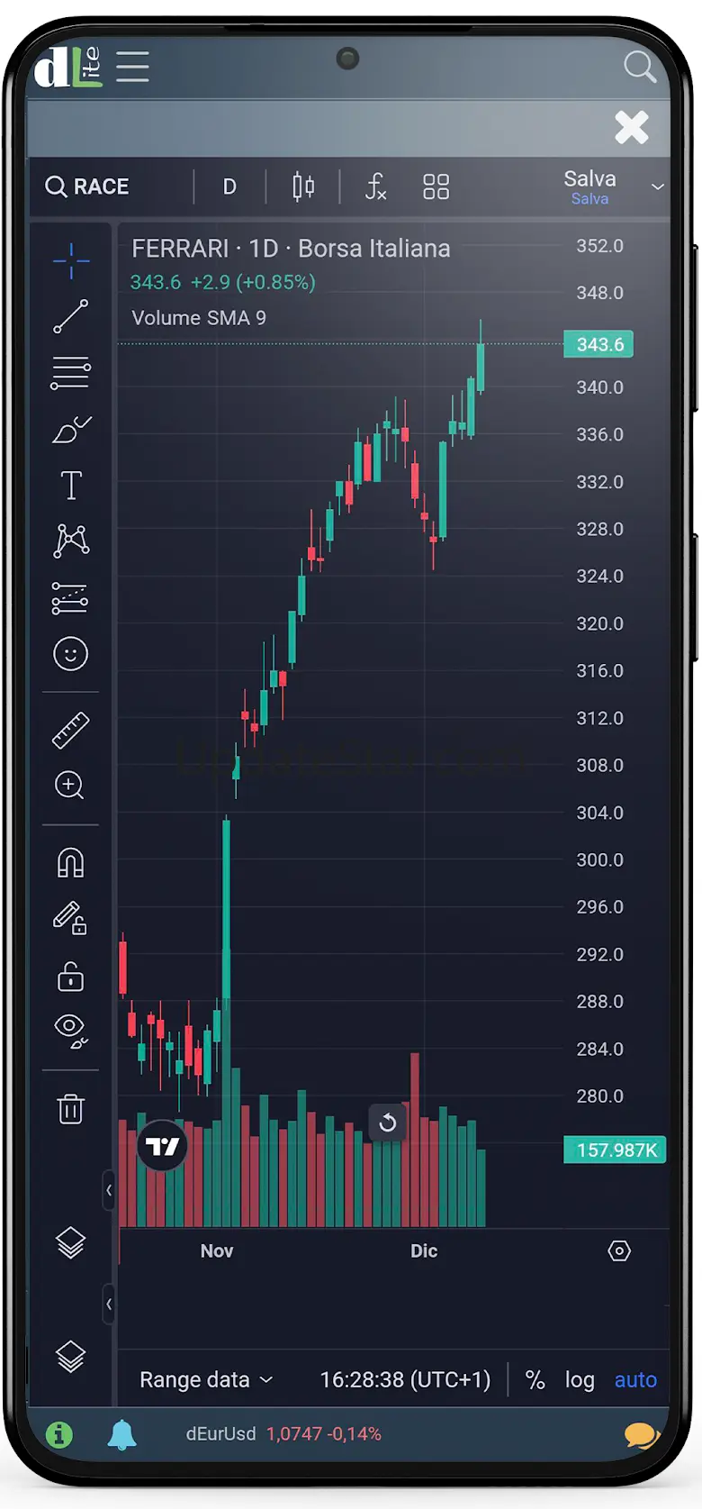The image size is (702, 1509).
Task: Pick the ruler measure tool
Action: (70, 730)
